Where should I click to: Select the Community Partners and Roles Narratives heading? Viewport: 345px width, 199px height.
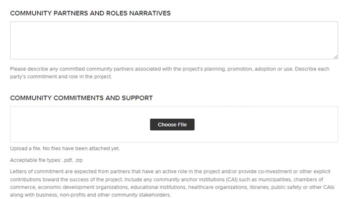point(90,13)
